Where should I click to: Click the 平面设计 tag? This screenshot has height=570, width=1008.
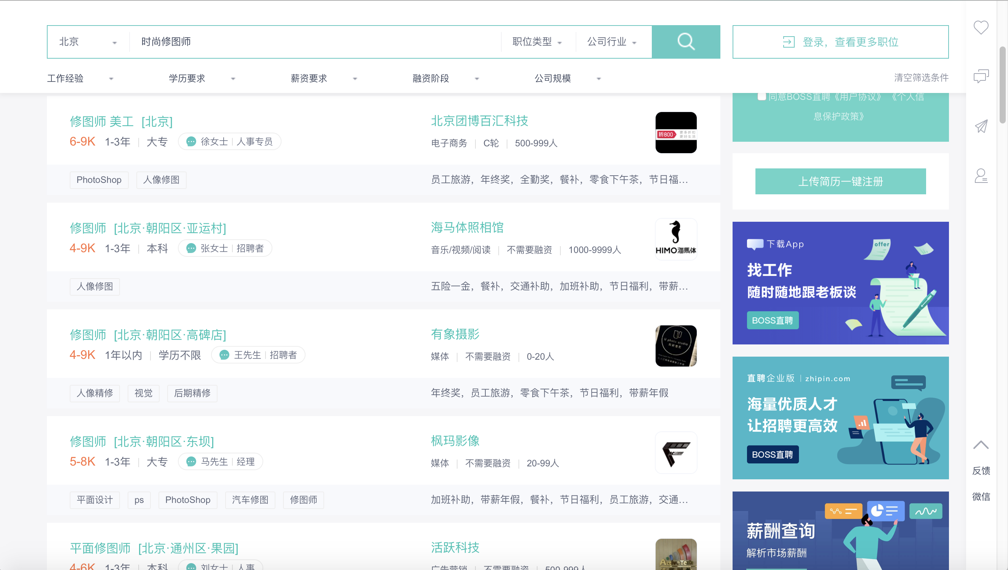coord(95,500)
